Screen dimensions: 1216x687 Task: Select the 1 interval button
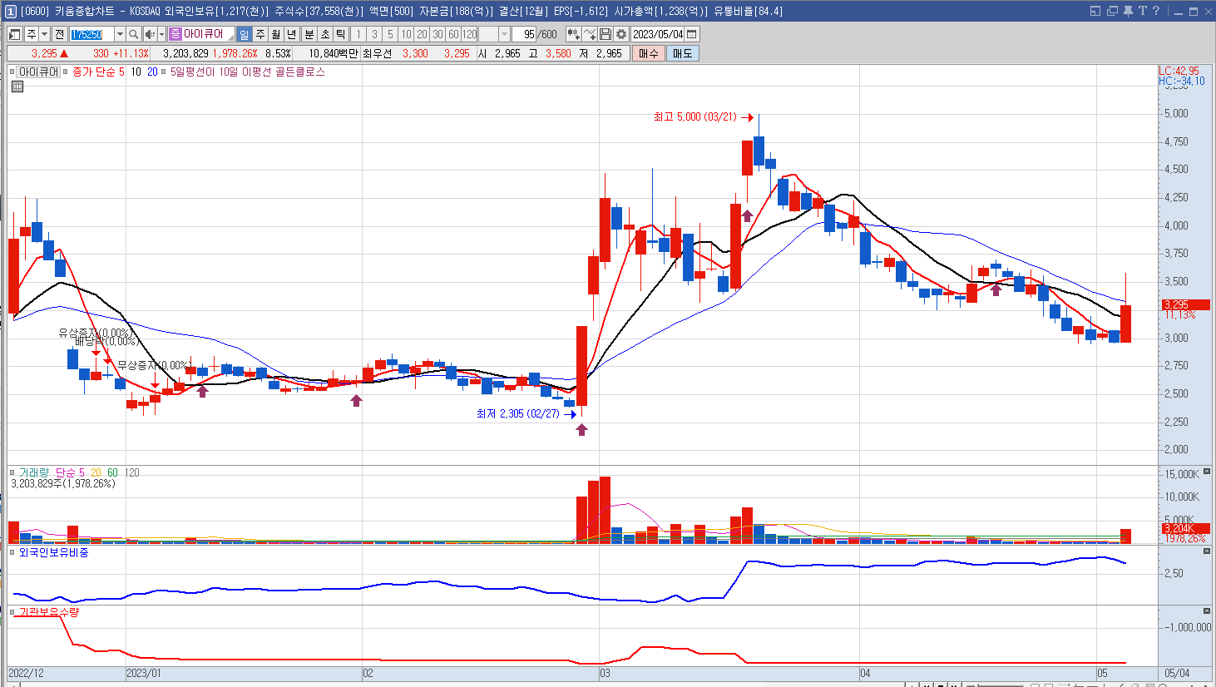tap(358, 34)
